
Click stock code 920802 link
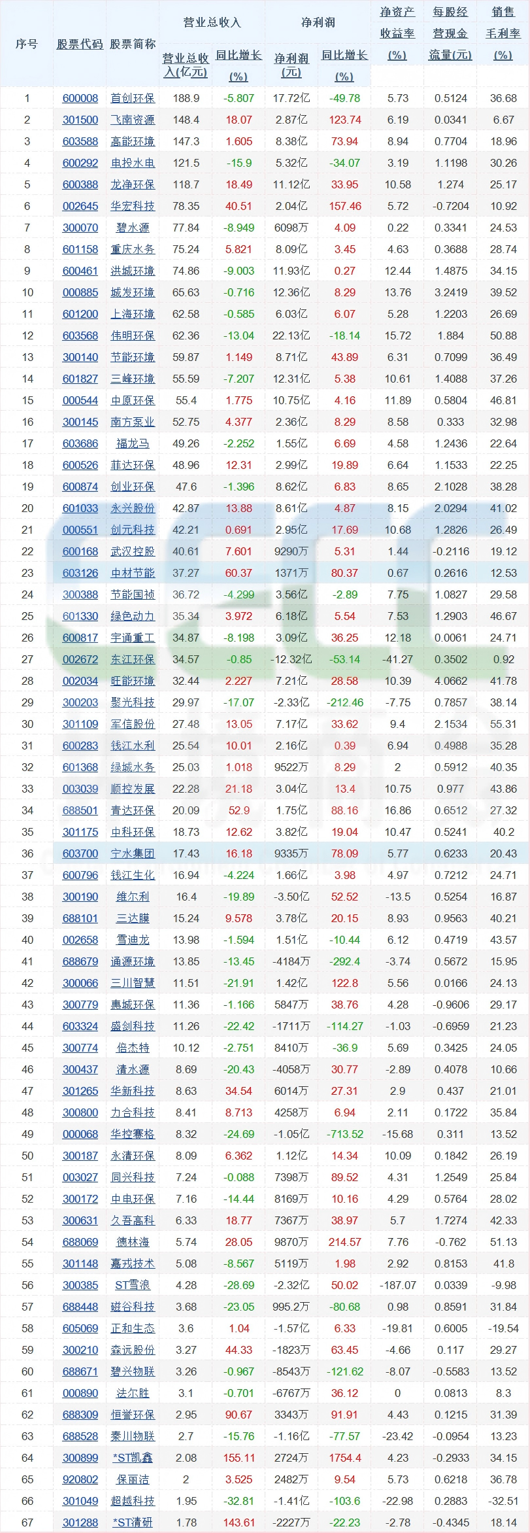80,1479
